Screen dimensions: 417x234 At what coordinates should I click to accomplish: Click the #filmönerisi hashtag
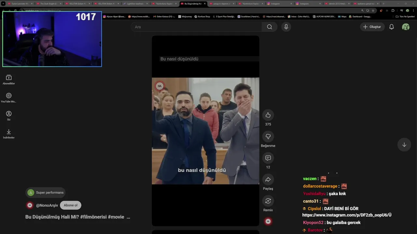(x=93, y=217)
